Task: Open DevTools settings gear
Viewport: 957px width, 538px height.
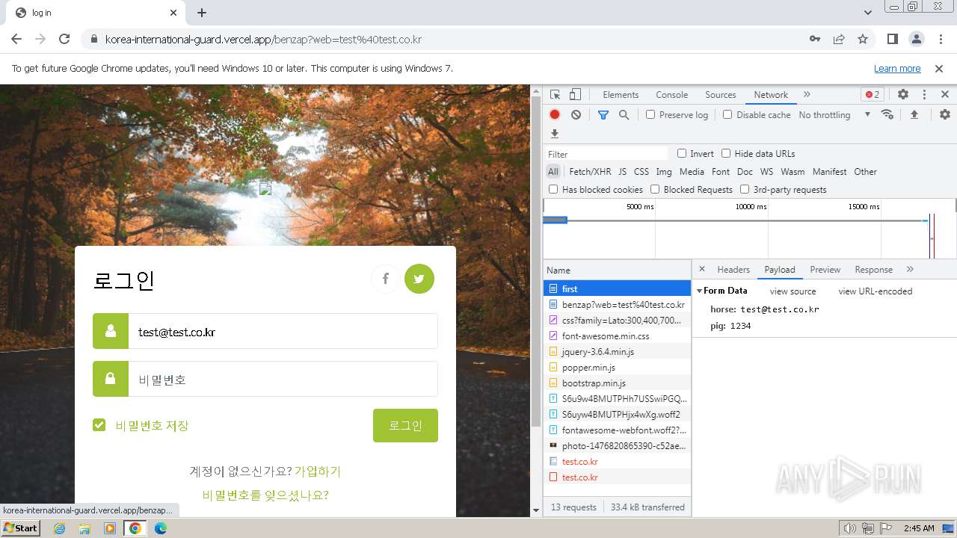Action: pyautogui.click(x=903, y=94)
